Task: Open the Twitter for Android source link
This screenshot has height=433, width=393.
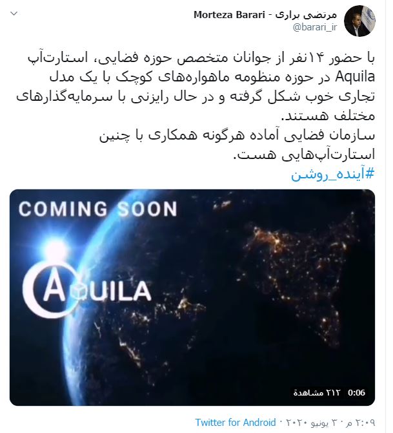Action: point(236,423)
